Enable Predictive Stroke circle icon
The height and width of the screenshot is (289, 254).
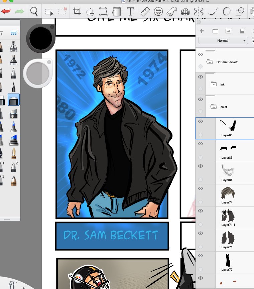[x=227, y=11]
